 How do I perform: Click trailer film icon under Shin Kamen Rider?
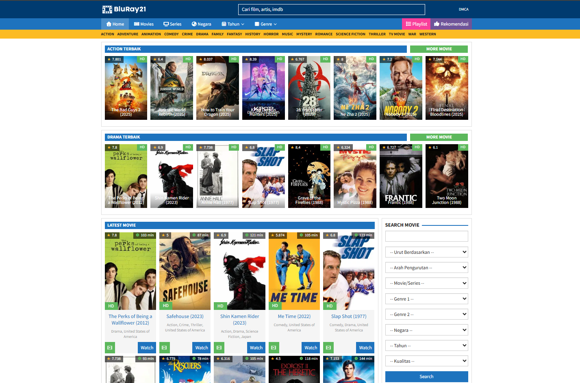(x=219, y=348)
